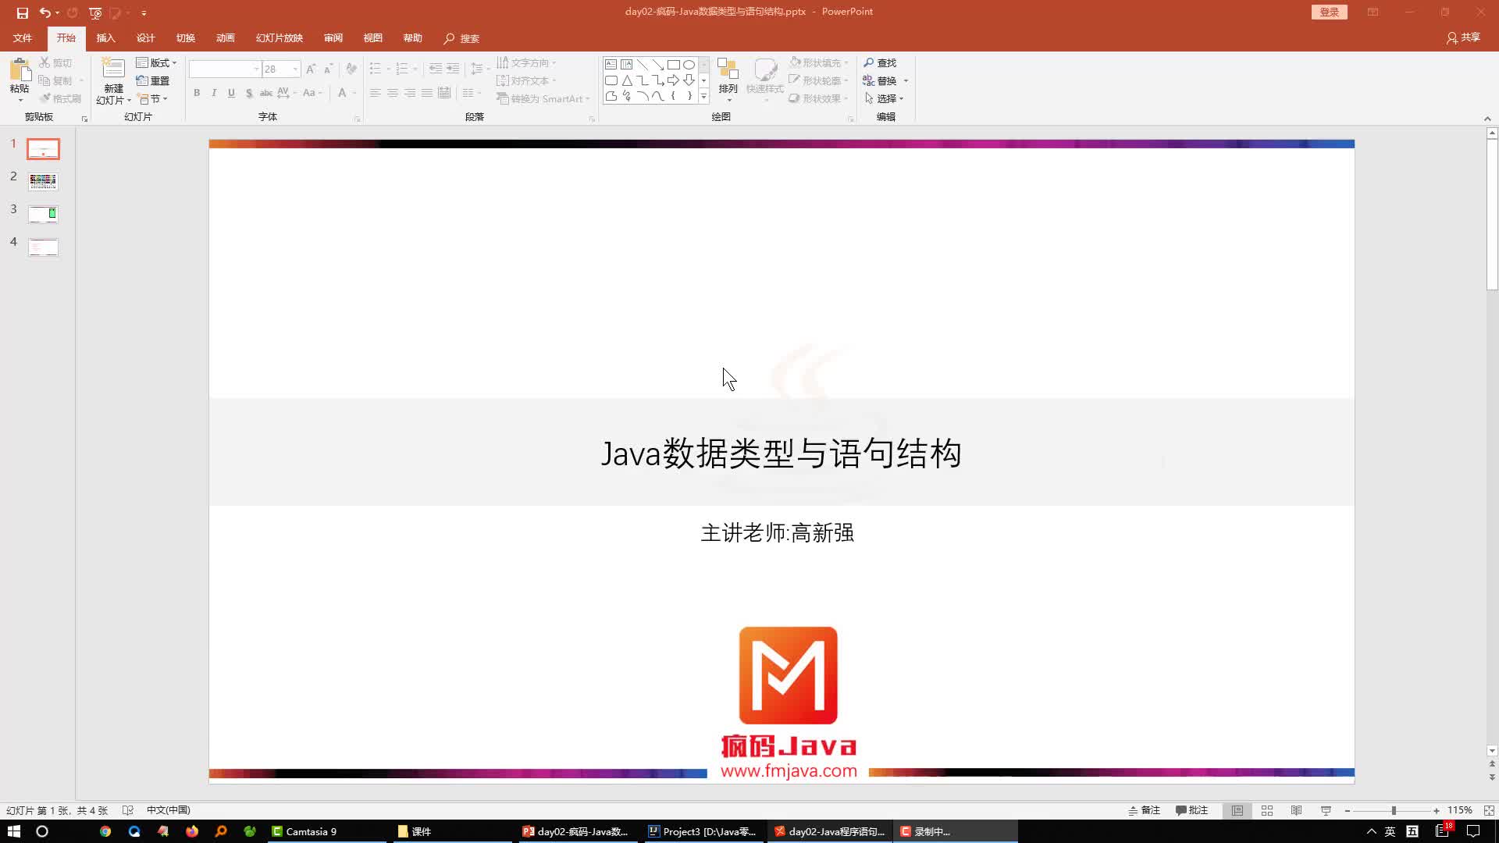Open the Select (选择) dropdown
The image size is (1499, 843).
pyautogui.click(x=885, y=98)
